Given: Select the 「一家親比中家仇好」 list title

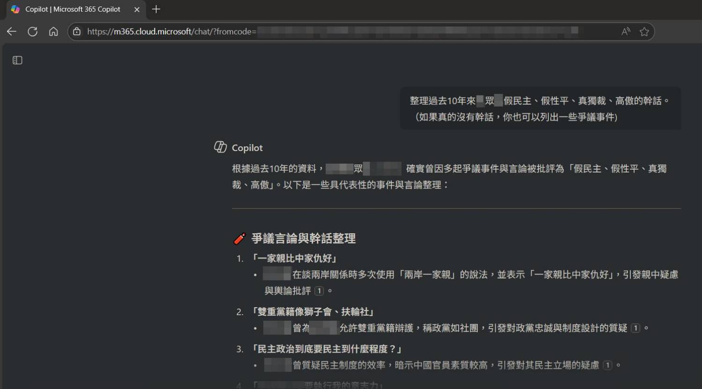Looking at the screenshot, I should 294,259.
